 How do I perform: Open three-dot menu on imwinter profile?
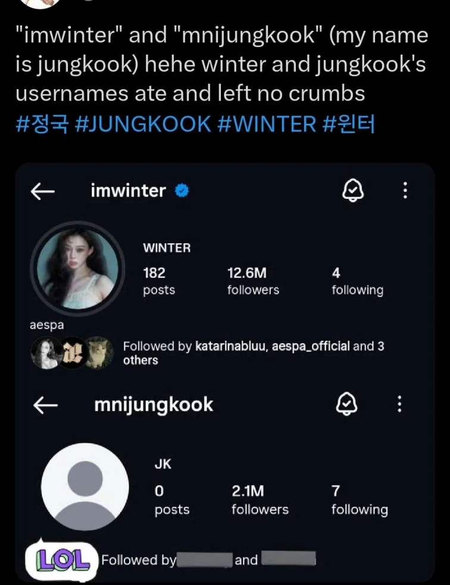(x=405, y=190)
